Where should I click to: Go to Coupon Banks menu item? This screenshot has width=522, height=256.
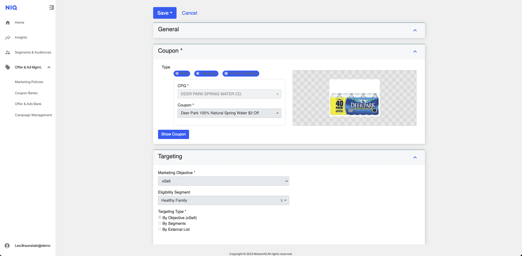coord(26,93)
